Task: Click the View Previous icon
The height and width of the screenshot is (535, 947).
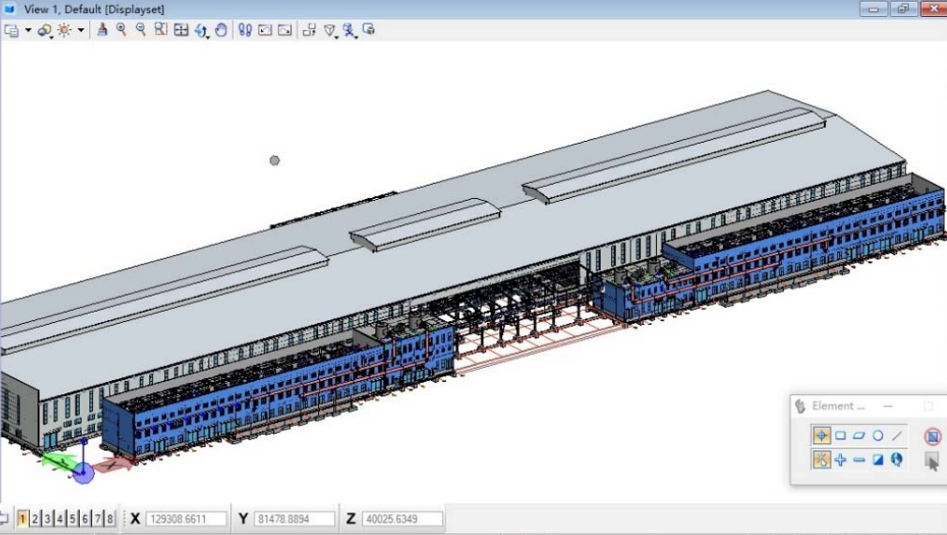Action: 265,30
